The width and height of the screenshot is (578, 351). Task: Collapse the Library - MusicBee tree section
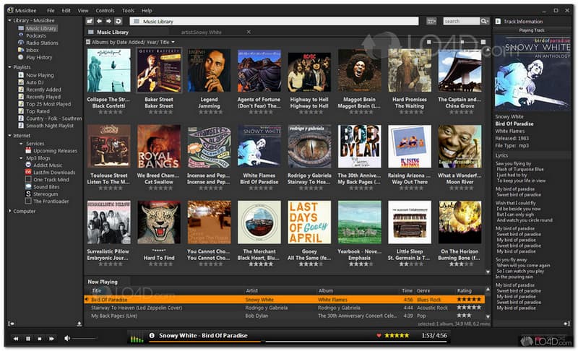[9, 21]
